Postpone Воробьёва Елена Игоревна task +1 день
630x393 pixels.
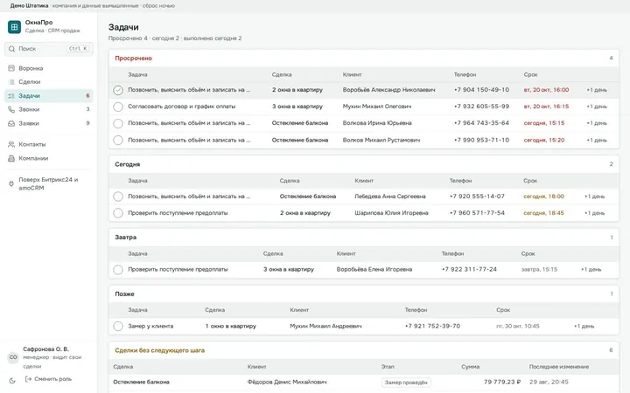coord(591,270)
